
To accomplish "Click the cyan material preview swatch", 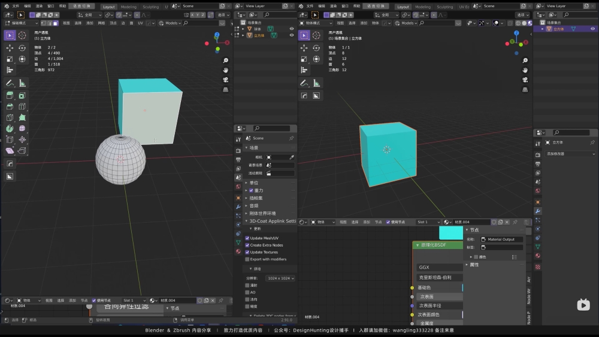I will [451, 233].
